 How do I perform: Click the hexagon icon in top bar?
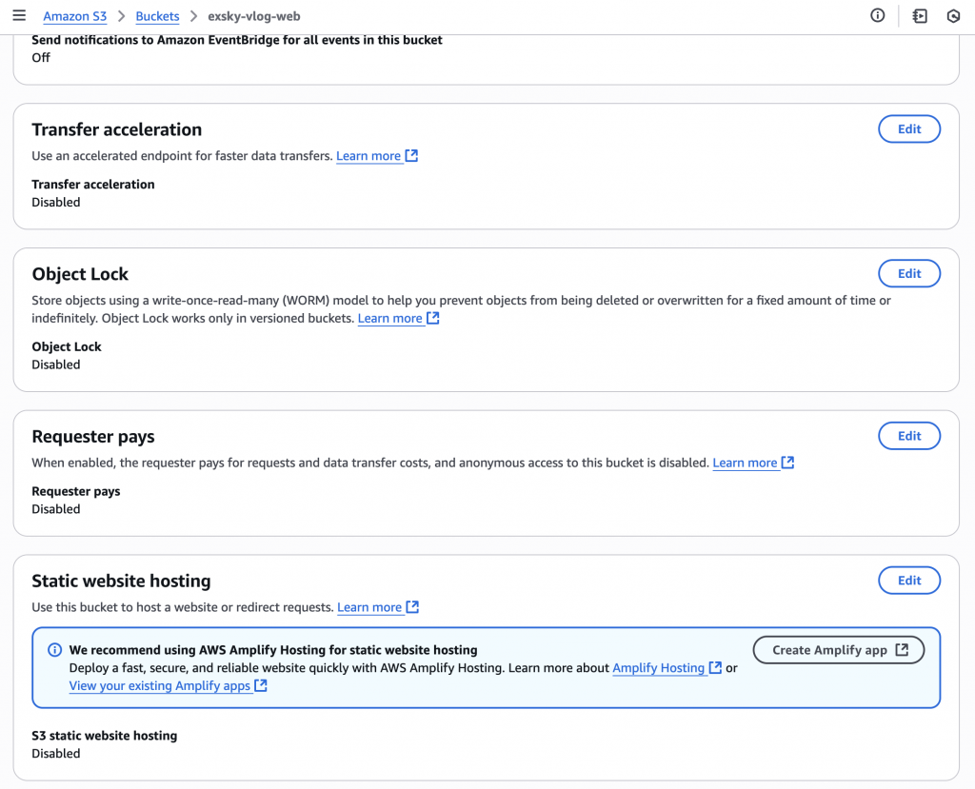pos(953,16)
